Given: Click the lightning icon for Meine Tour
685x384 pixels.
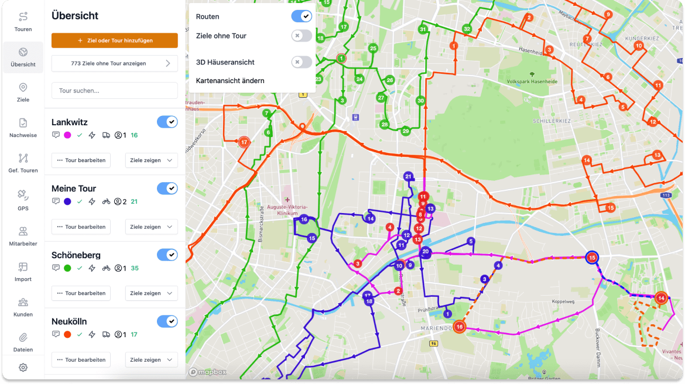Looking at the screenshot, I should coord(92,201).
